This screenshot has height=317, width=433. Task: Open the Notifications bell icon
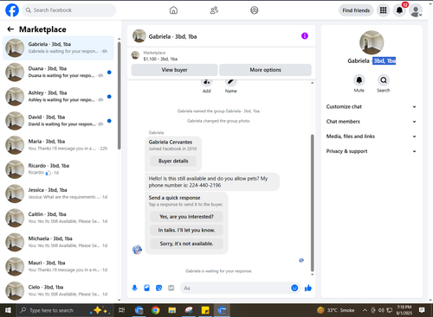pos(399,10)
